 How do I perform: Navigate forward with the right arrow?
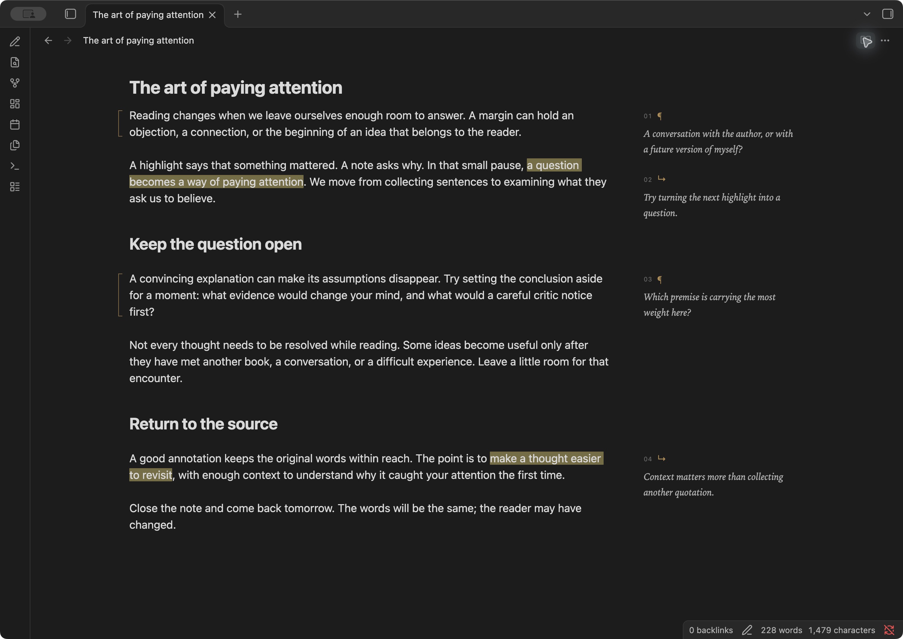point(68,40)
